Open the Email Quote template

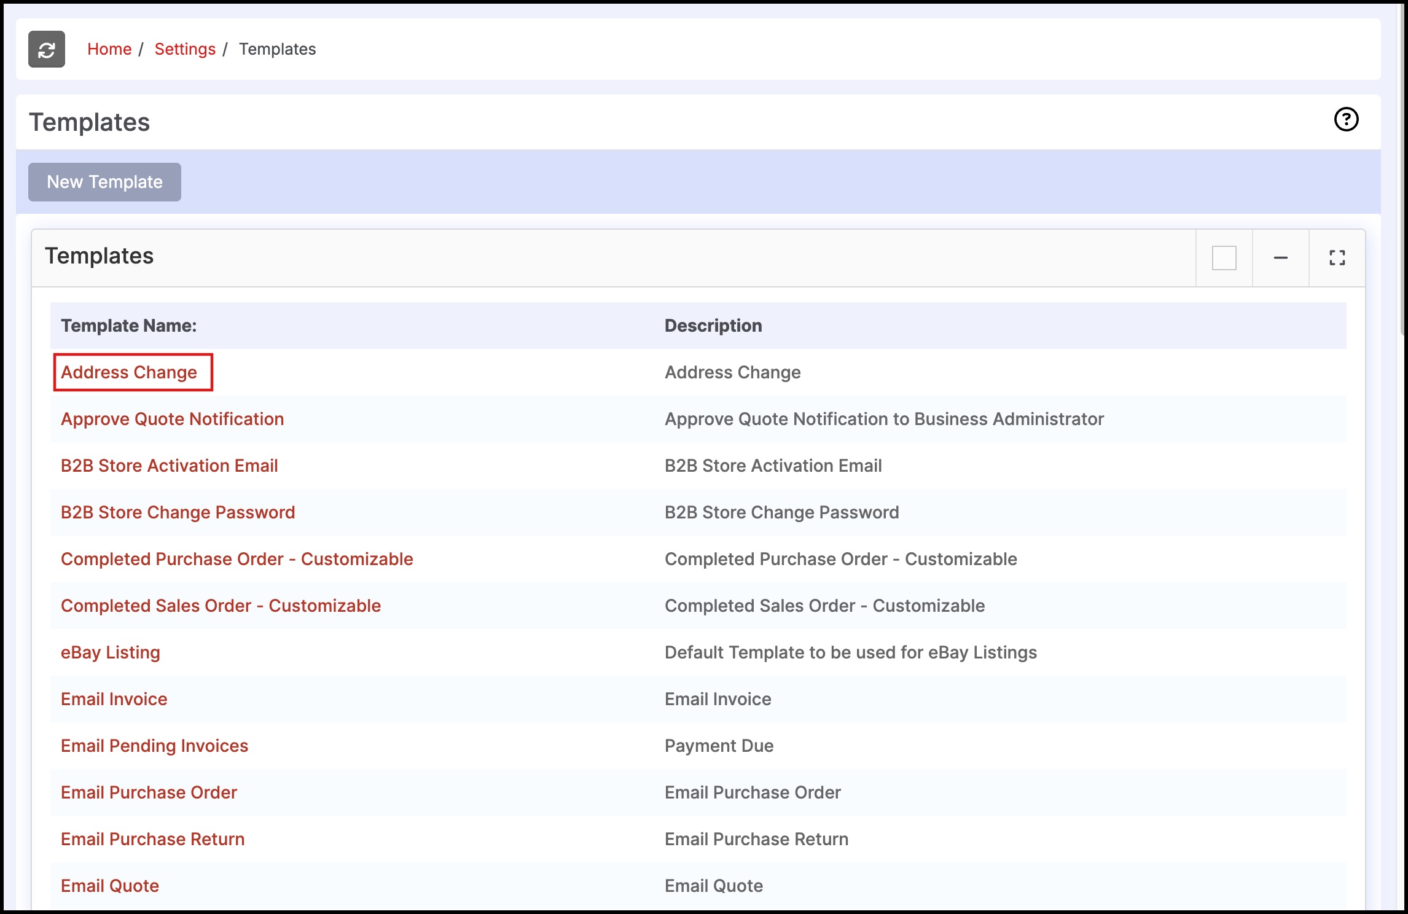click(109, 886)
